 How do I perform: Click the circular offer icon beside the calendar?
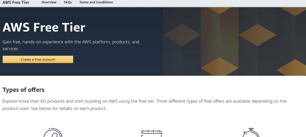coord(53,132)
